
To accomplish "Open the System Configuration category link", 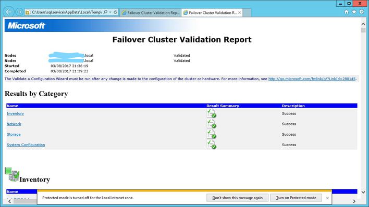I will tap(26, 145).
